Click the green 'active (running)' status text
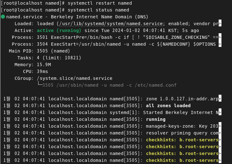Viewport: 232px width, 164px height. point(59,30)
